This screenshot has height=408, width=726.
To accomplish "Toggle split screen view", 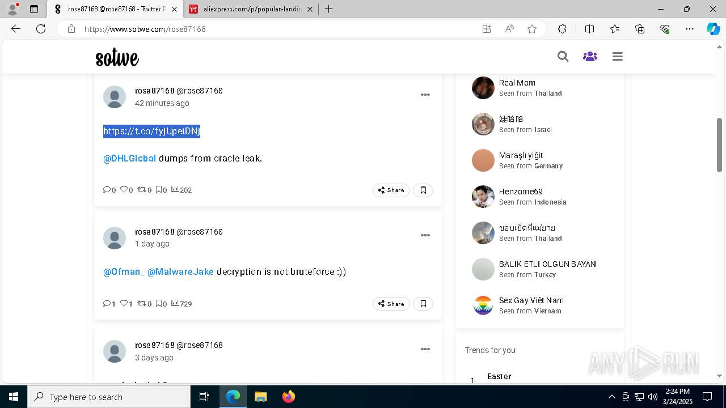I will pyautogui.click(x=589, y=29).
